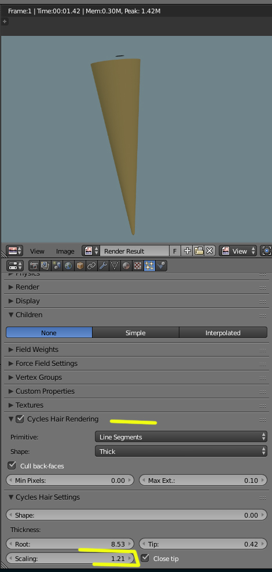Screen dimensions: 272x572
Task: Select None children type
Action: click(49, 333)
